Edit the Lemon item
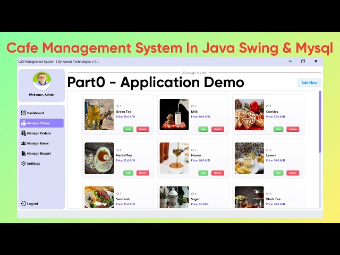340x255 pixels. [x=278, y=173]
